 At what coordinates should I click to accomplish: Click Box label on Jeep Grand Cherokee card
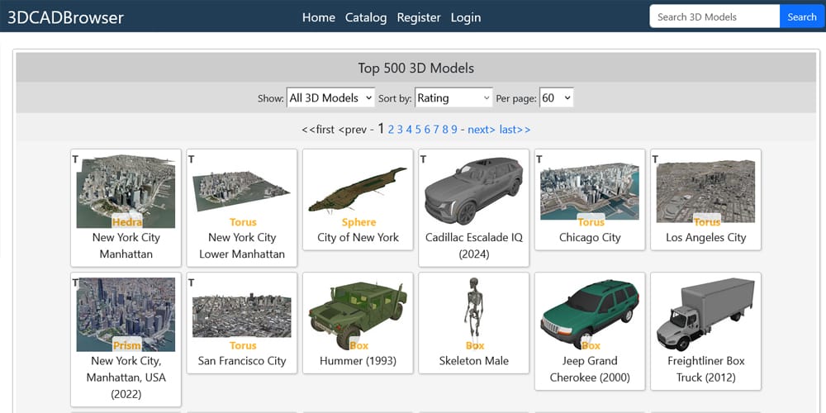click(x=591, y=345)
